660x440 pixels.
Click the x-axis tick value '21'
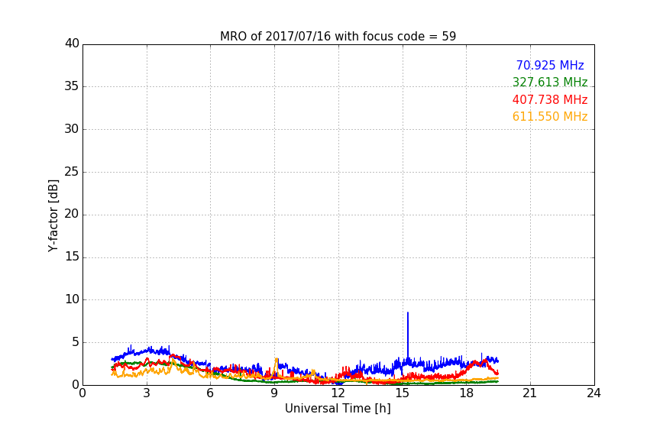pyautogui.click(x=530, y=393)
